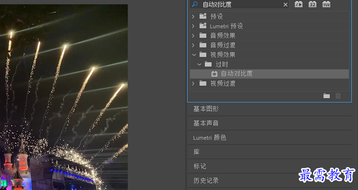Click the 音频过渡 folder icon
The height and width of the screenshot is (190, 358).
(203, 45)
